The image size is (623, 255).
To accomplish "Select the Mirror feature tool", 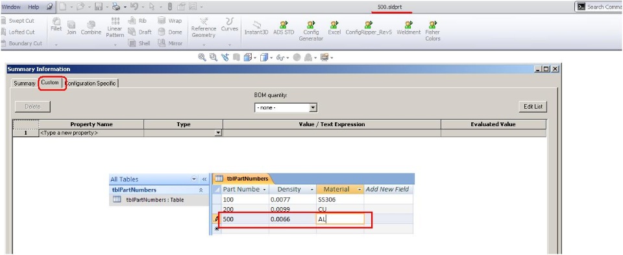I will [x=170, y=43].
